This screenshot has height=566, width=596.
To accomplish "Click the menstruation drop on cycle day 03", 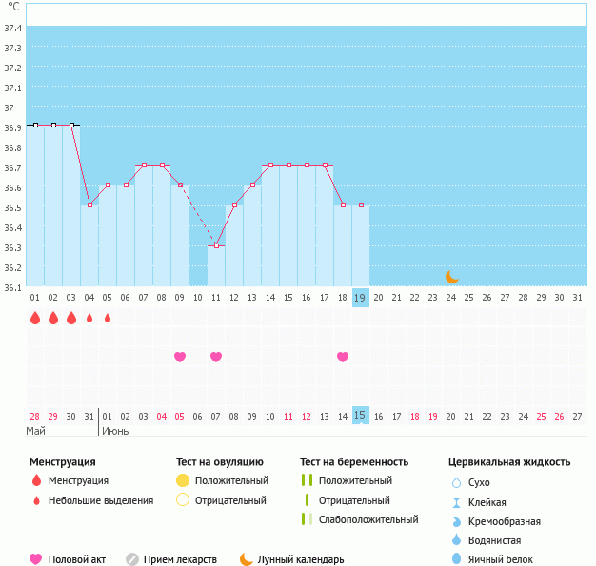I will [x=71, y=318].
